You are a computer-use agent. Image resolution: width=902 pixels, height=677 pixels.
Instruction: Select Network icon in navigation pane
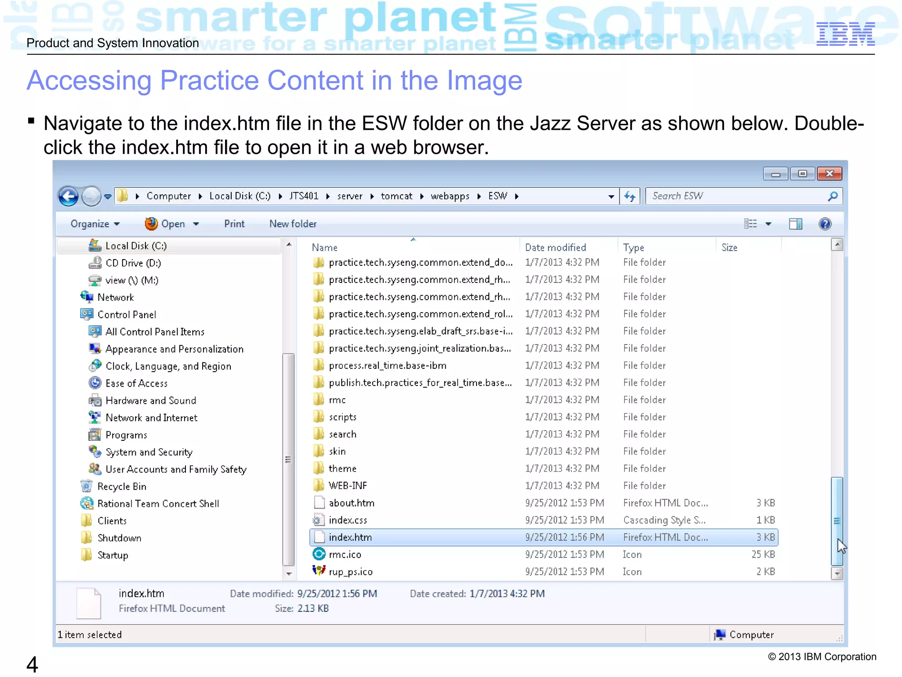click(x=87, y=297)
